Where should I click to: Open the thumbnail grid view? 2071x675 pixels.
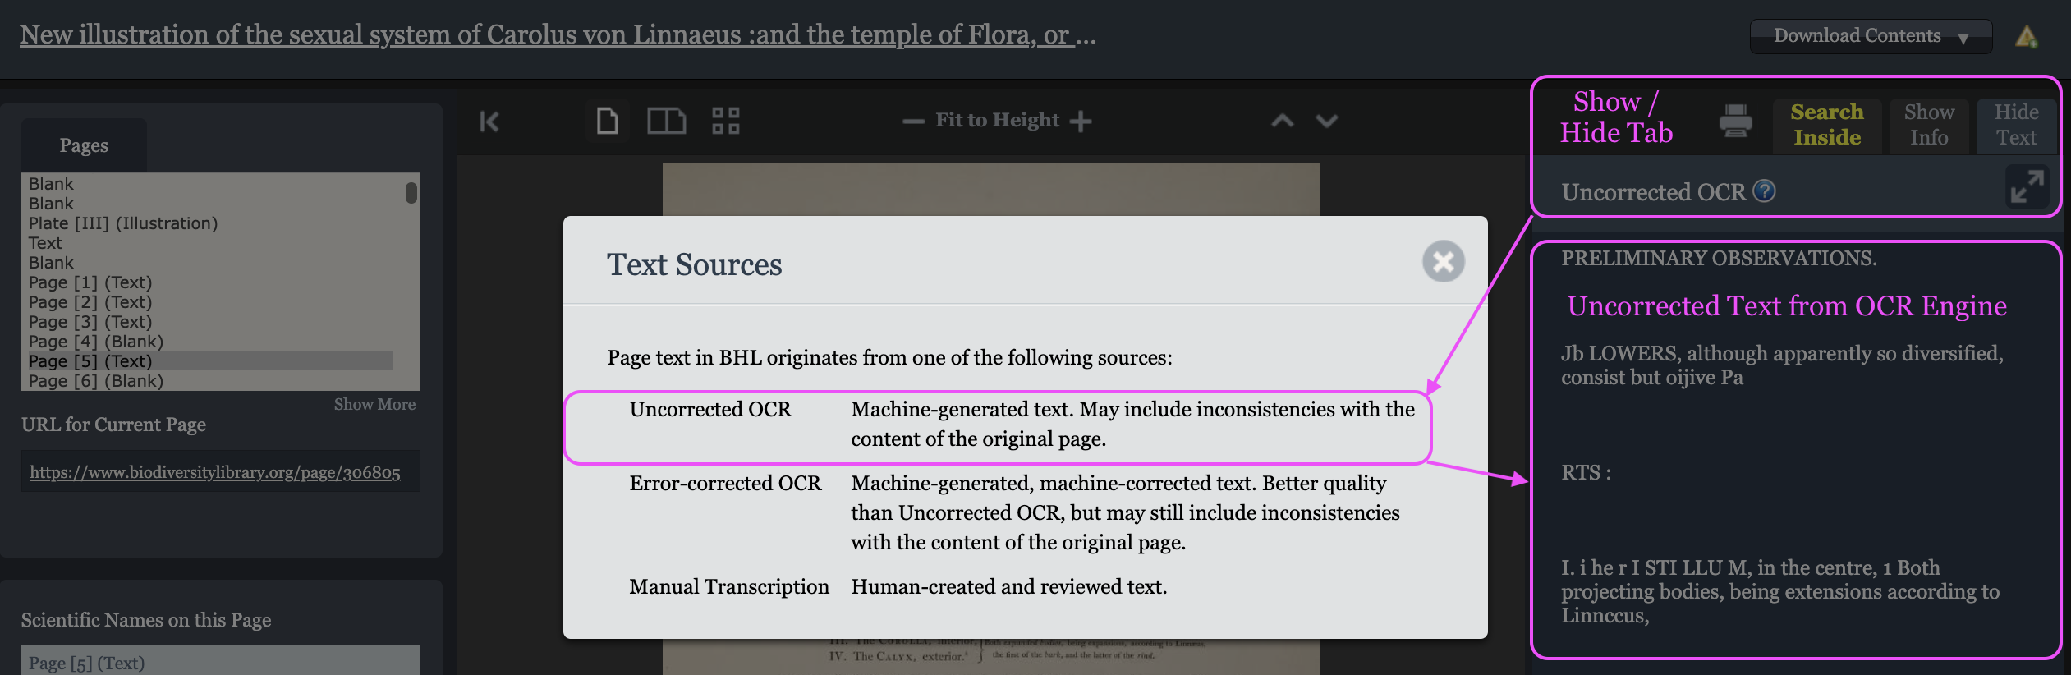point(726,121)
